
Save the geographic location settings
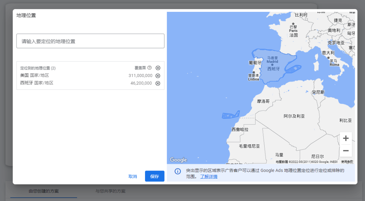point(154,176)
